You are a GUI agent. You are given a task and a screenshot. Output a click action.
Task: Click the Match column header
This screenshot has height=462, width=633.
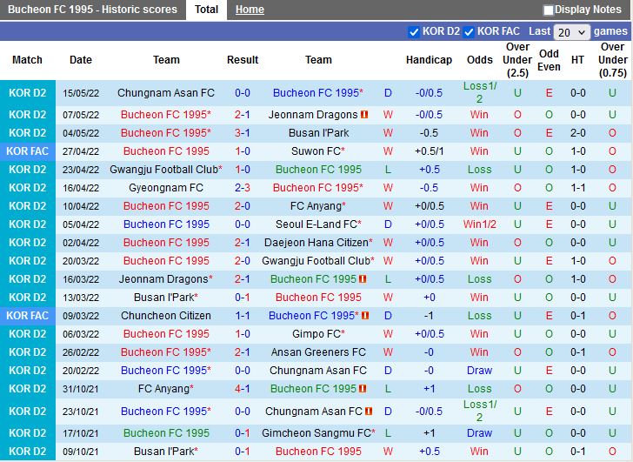tap(27, 60)
